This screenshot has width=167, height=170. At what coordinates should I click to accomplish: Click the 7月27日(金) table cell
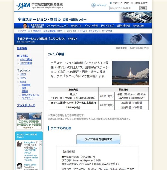point(106,105)
